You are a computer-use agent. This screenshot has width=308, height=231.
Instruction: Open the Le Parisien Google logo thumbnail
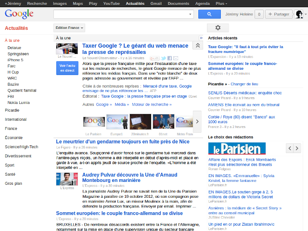94,122
